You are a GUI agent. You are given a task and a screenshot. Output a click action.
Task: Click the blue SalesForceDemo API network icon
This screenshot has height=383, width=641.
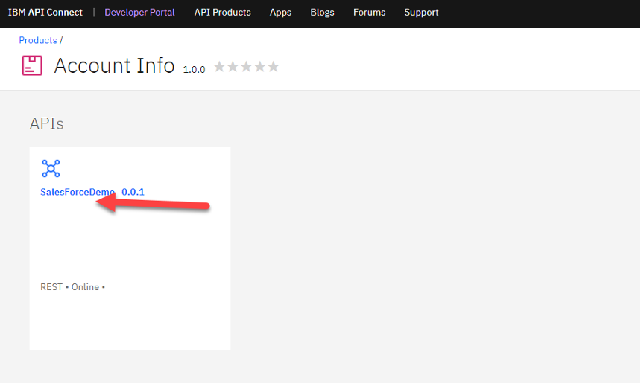(x=51, y=168)
